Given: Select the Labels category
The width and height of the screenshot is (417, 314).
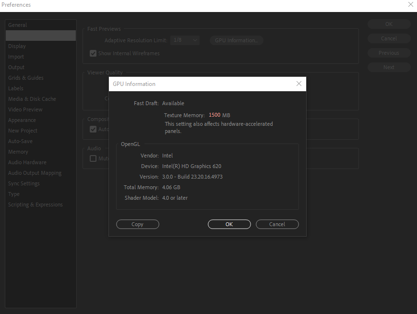Looking at the screenshot, I should click(x=15, y=88).
